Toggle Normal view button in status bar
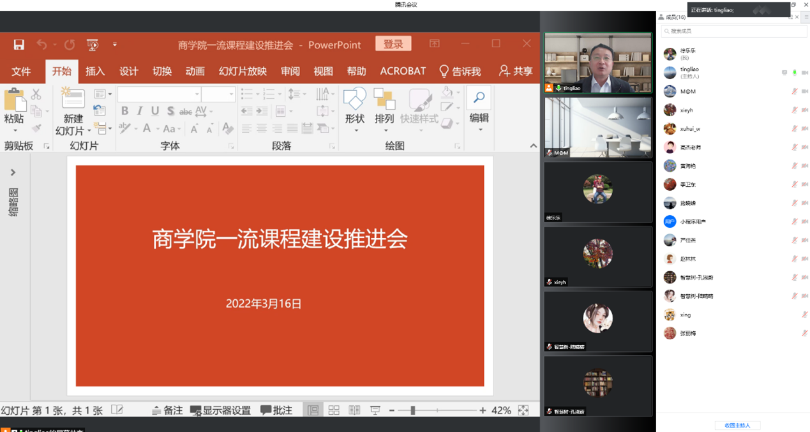Image resolution: width=810 pixels, height=432 pixels. (x=313, y=410)
